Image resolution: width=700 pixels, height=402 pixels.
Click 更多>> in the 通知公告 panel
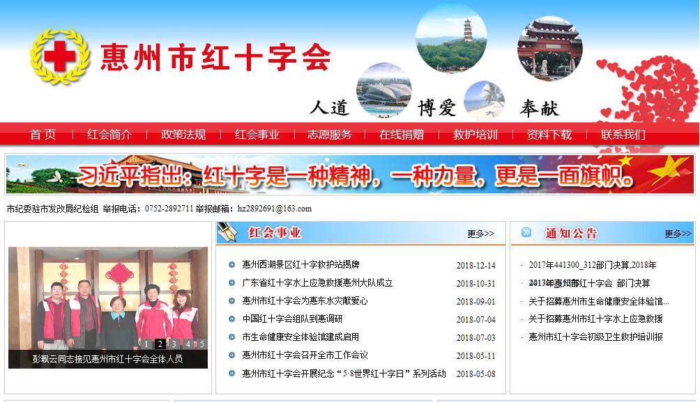678,234
